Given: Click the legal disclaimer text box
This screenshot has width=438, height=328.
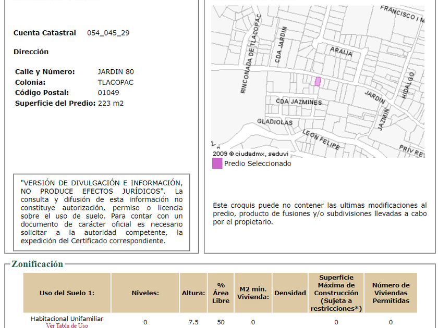Looking at the screenshot, I should (x=101, y=212).
